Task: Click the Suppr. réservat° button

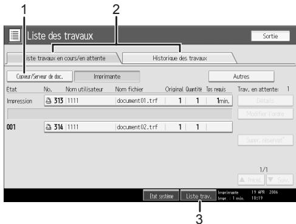Action: point(265,140)
